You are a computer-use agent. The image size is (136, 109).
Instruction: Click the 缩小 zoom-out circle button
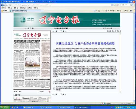click(x=115, y=31)
